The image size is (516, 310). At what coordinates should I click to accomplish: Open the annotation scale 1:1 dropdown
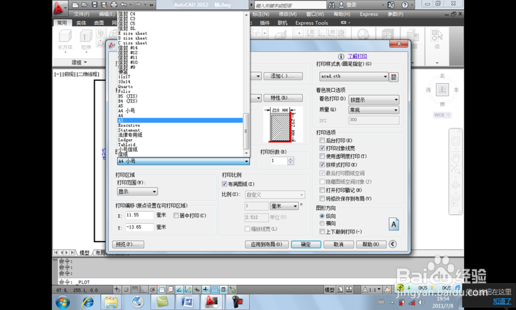pyautogui.click(x=372, y=289)
